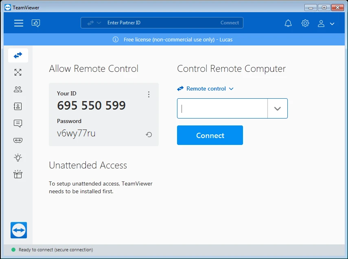The width and height of the screenshot is (348, 259).
Task: Click the top bar Connect text
Action: pyautogui.click(x=230, y=23)
